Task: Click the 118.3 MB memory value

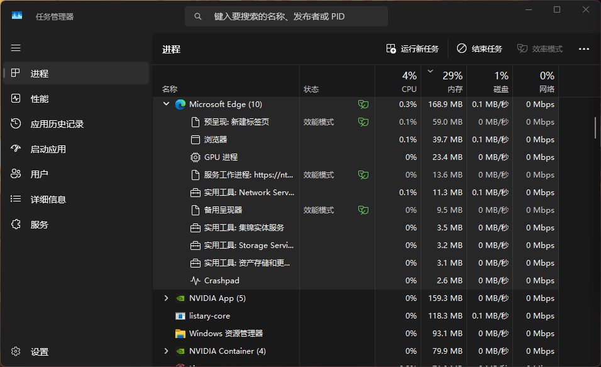Action: coord(445,316)
